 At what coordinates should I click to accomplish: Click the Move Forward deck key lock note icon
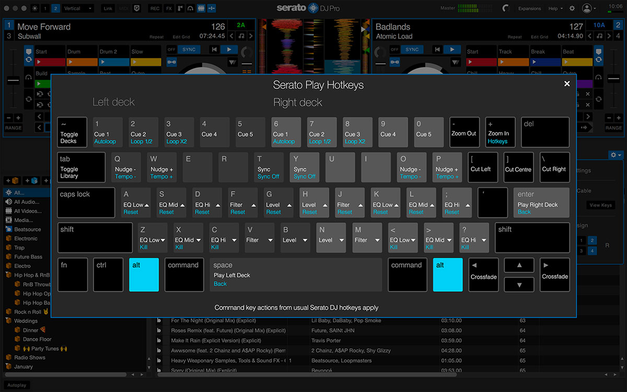(241, 36)
